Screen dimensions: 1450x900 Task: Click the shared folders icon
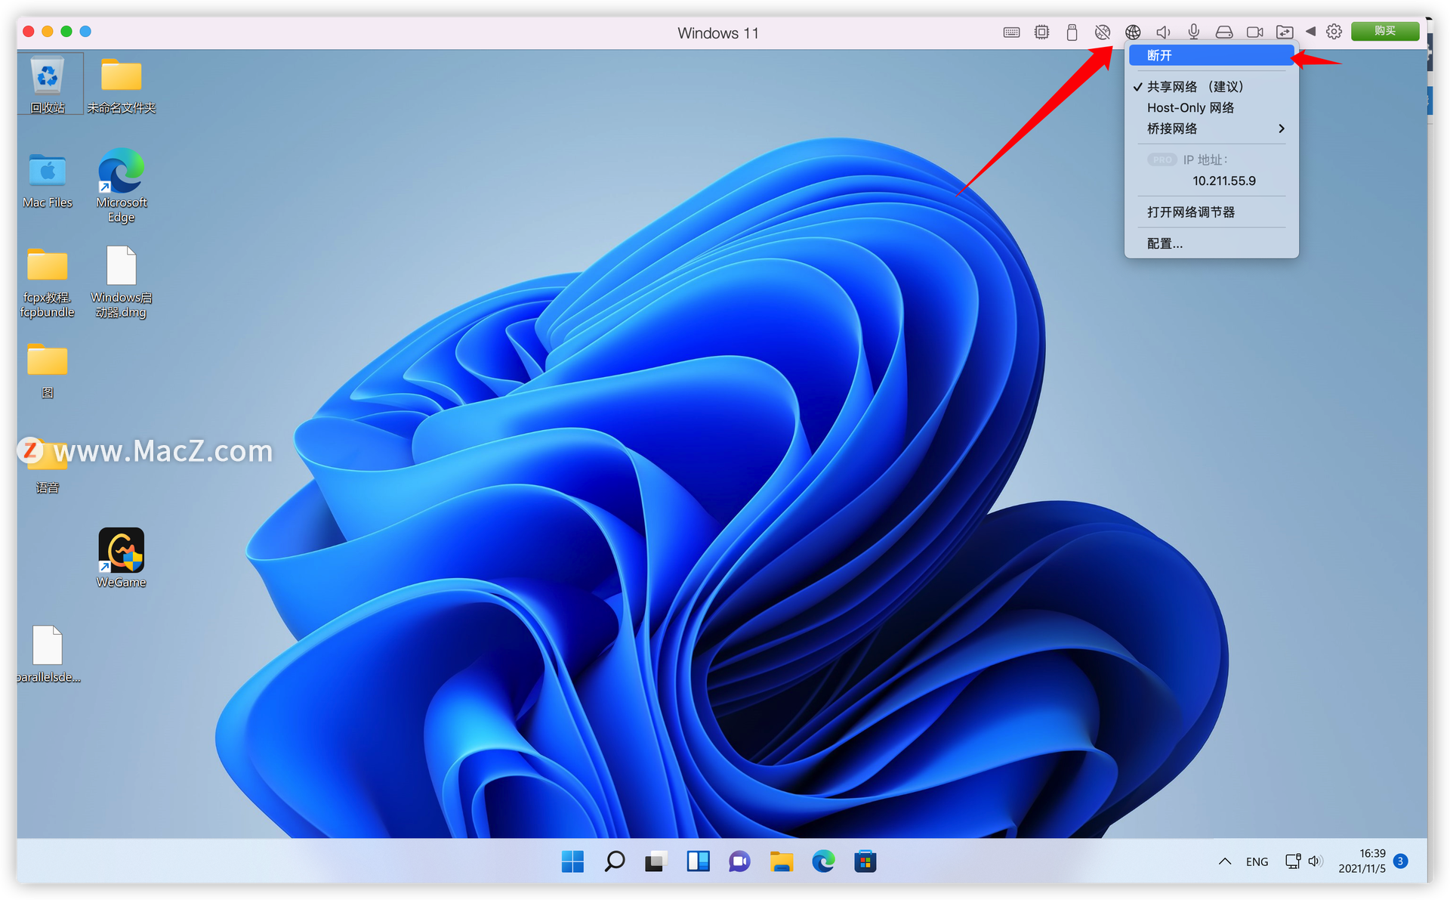point(1284,32)
